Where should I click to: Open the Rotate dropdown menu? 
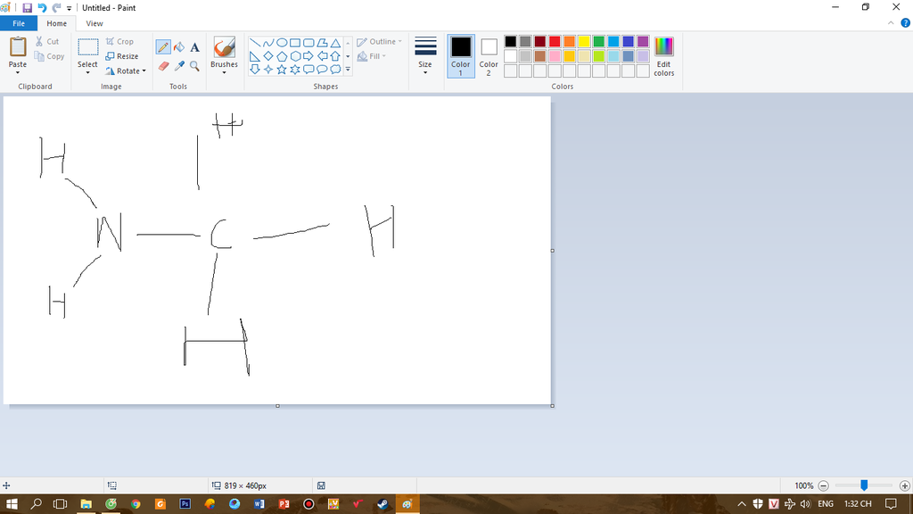(126, 71)
